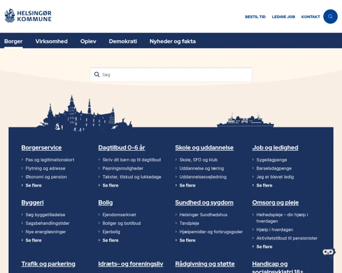Open Økonomi og pension

(46, 177)
